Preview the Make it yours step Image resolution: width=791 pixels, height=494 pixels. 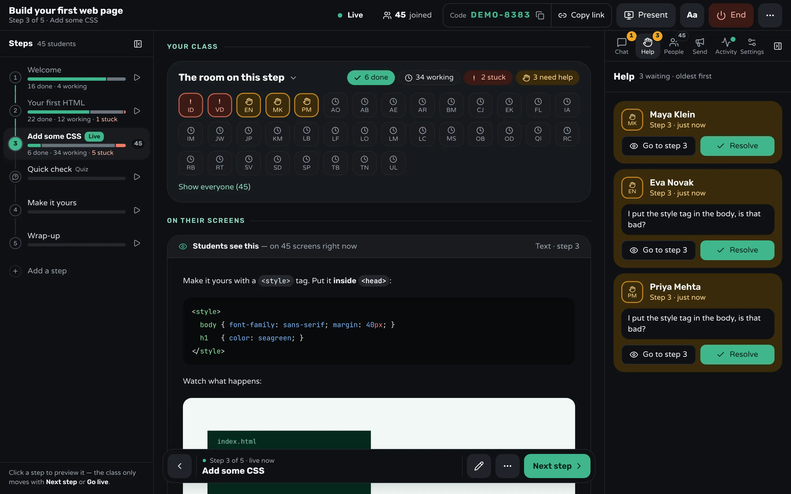[137, 210]
